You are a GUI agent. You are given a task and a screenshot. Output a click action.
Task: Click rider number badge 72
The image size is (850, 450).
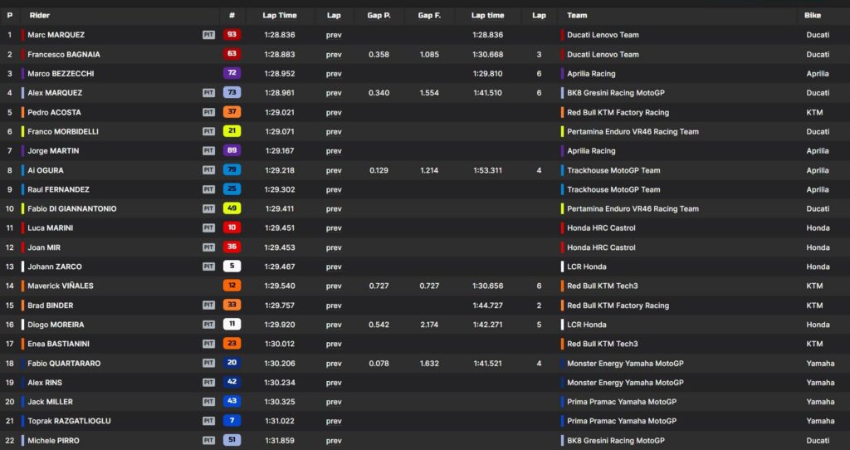232,73
